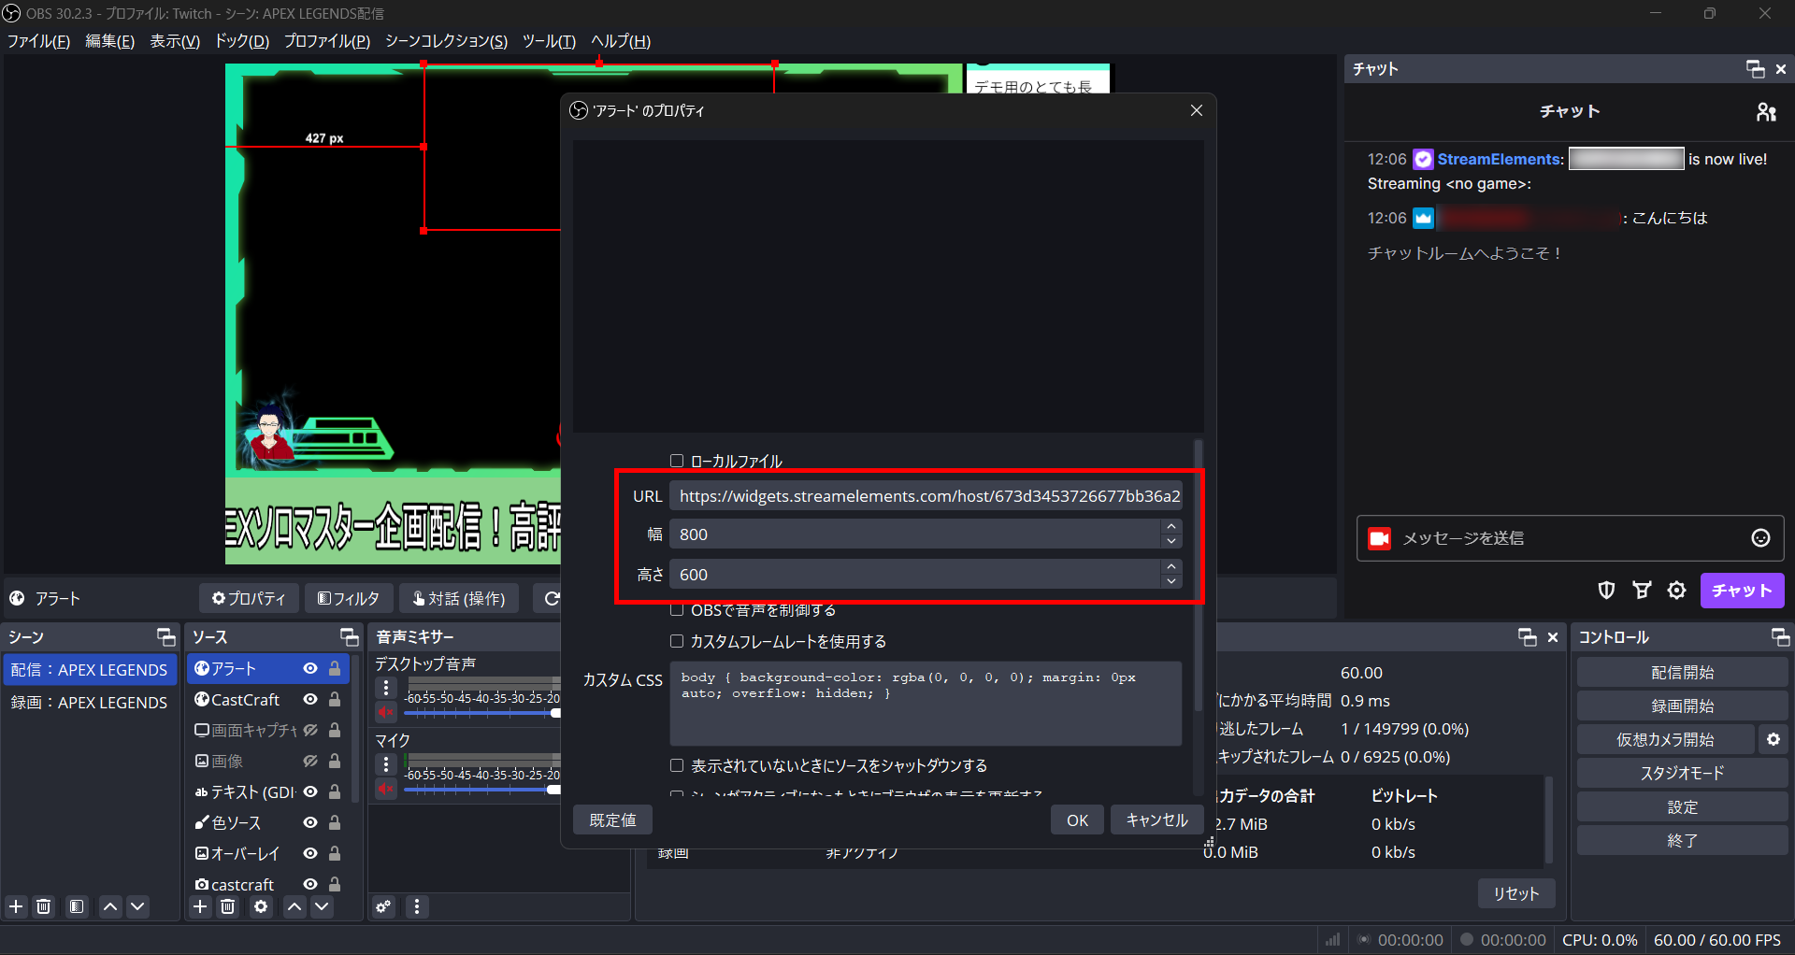Viewport: 1795px width, 955px height.
Task: Open chat shield moderation icon
Action: pyautogui.click(x=1606, y=590)
